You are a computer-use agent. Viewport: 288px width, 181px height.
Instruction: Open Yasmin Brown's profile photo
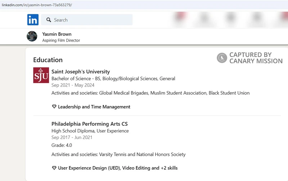tap(32, 36)
